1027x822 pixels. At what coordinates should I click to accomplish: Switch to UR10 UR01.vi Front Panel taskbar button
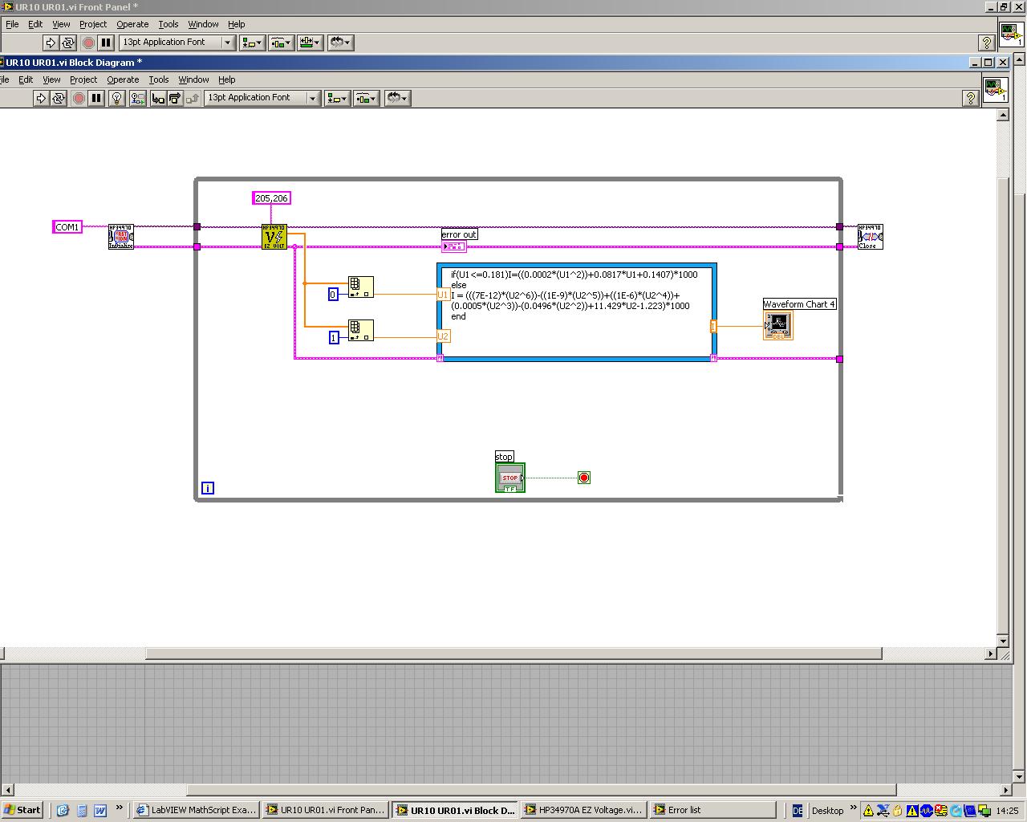(326, 810)
